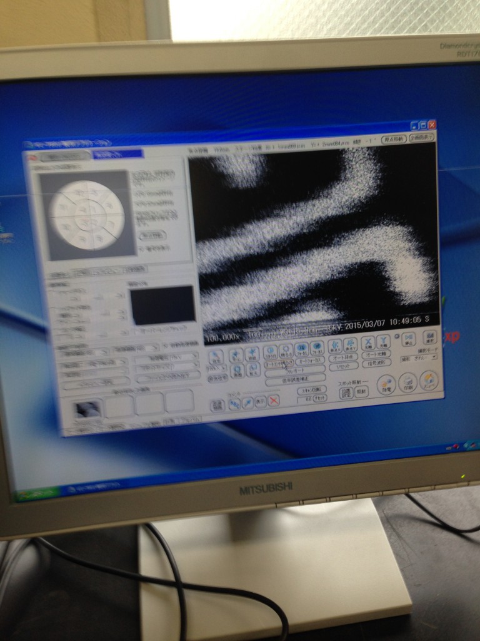Viewport: 480px width, 641px height.
Task: Click Reset next to scan rotation value
Action: [320, 398]
